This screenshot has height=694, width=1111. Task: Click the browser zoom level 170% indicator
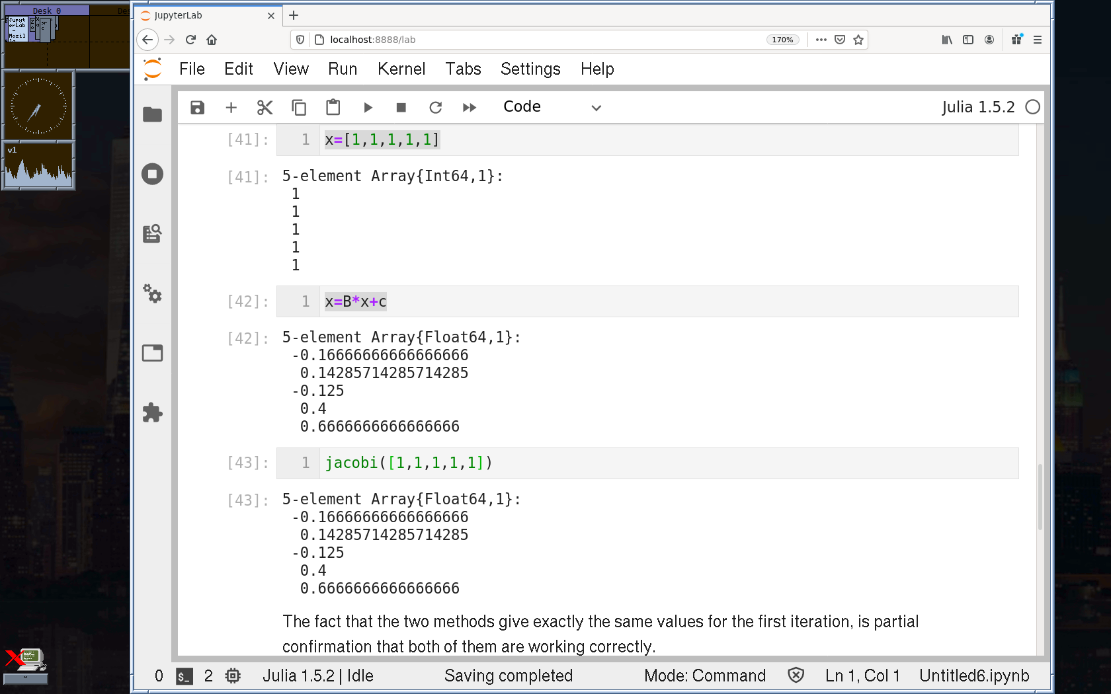782,40
